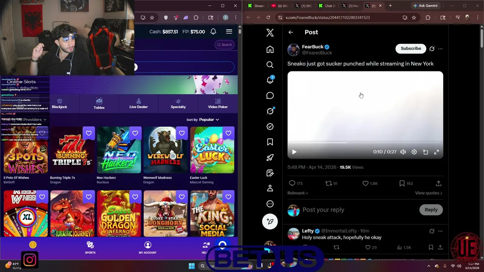Mute the video volume
Image resolution: width=484 pixels, height=272 pixels.
403,152
